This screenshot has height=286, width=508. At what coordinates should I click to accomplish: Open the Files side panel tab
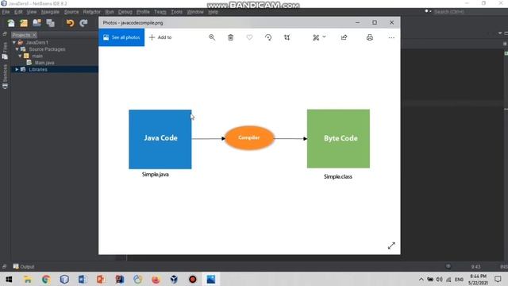click(5, 51)
